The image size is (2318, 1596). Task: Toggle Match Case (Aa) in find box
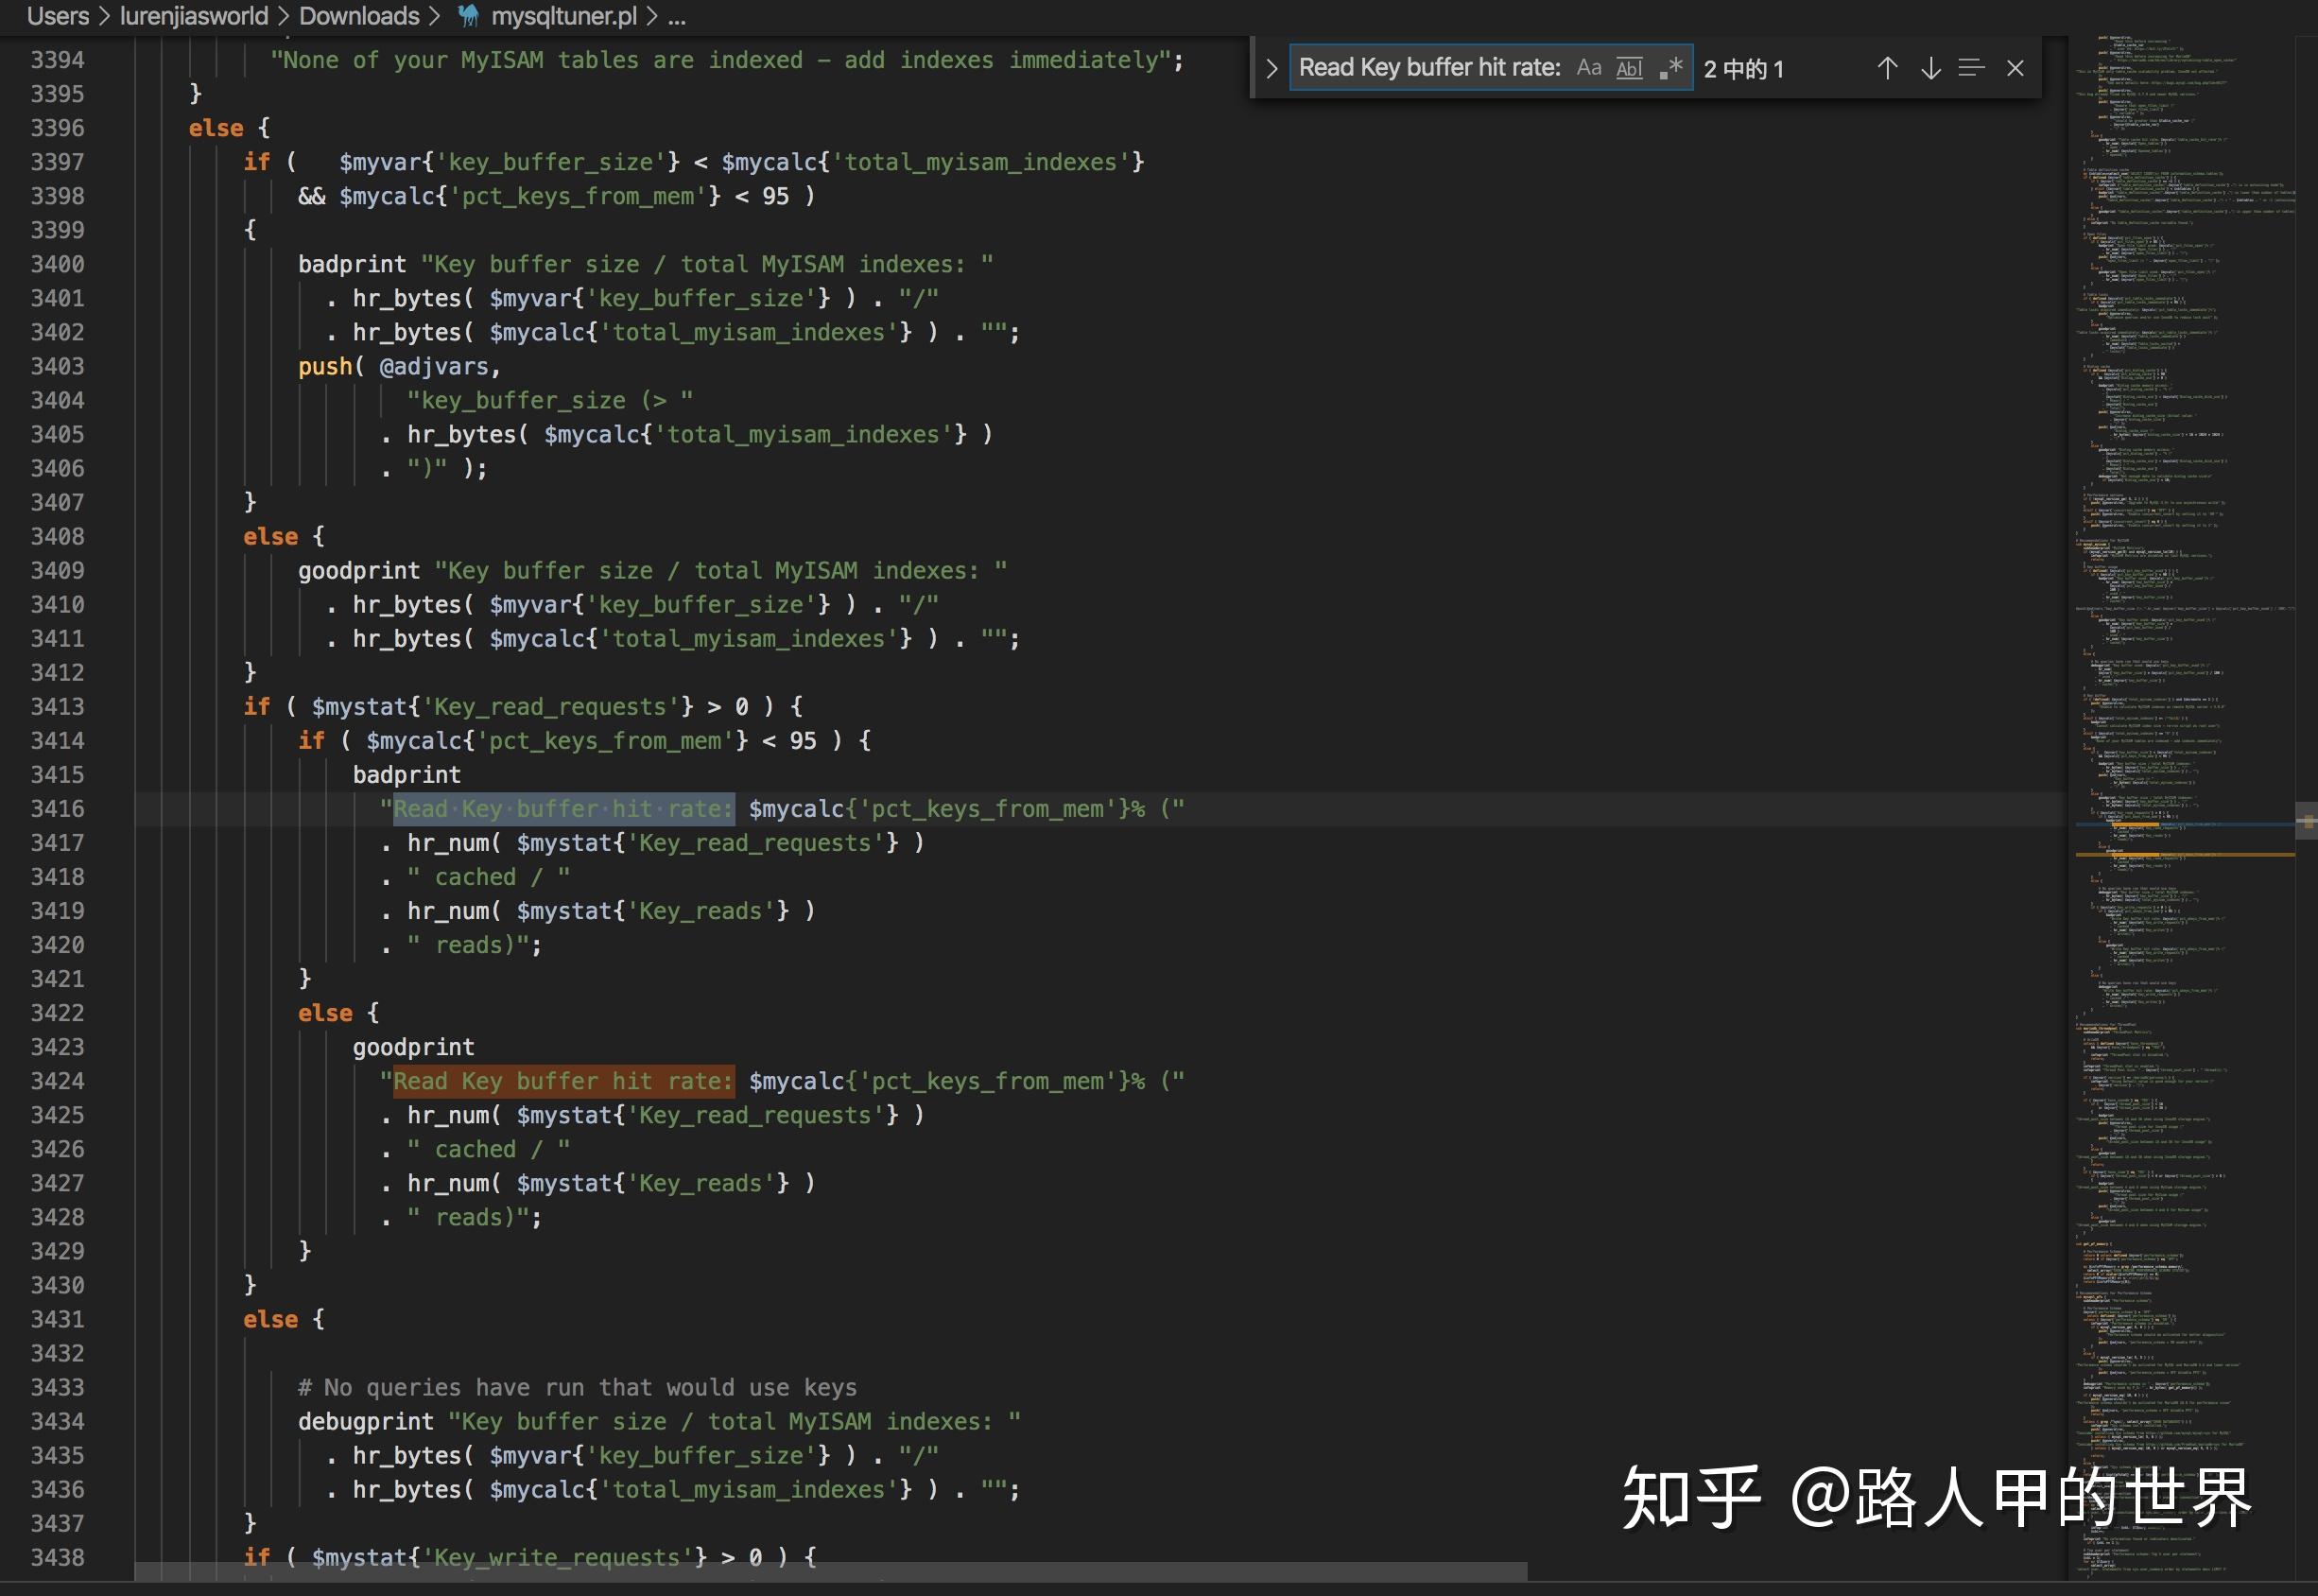pyautogui.click(x=1588, y=68)
